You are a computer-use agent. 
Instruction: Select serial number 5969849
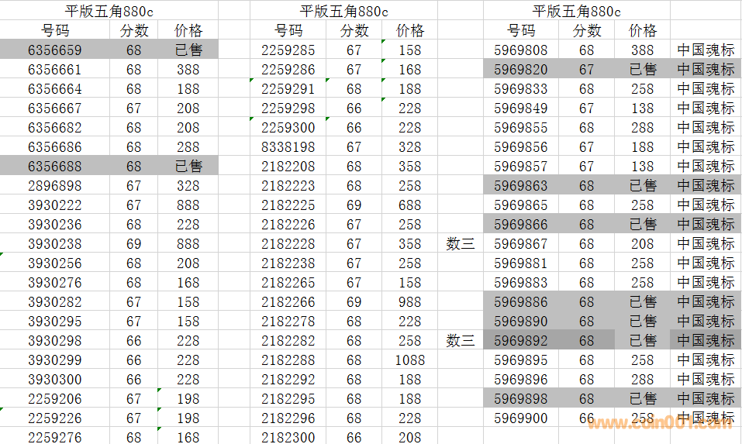520,108
